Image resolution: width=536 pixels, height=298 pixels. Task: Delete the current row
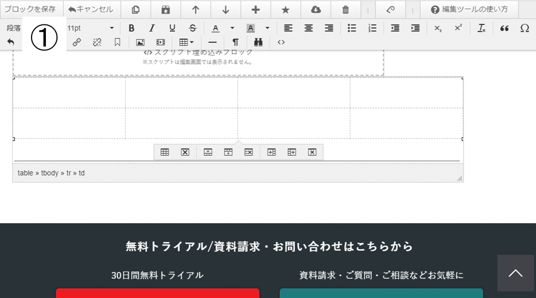click(x=249, y=152)
